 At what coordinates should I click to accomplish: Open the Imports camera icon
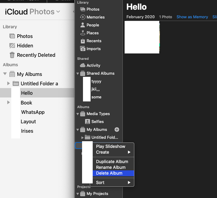pyautogui.click(x=83, y=49)
